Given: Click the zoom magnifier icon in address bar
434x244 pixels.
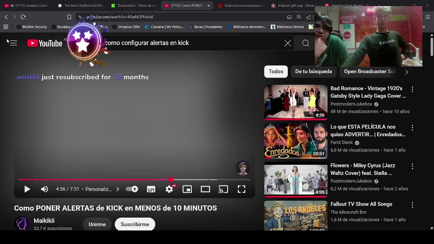Looking at the screenshot, I should (299, 17).
